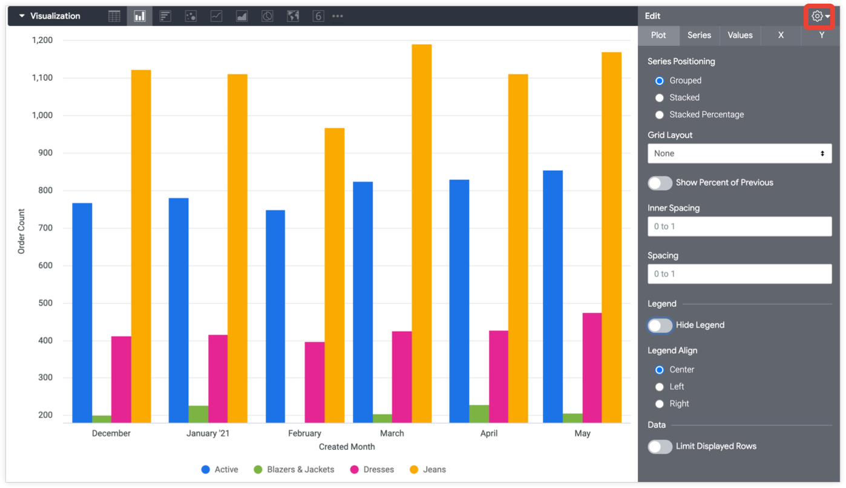Choose the Scatter plot visualization icon

(190, 16)
